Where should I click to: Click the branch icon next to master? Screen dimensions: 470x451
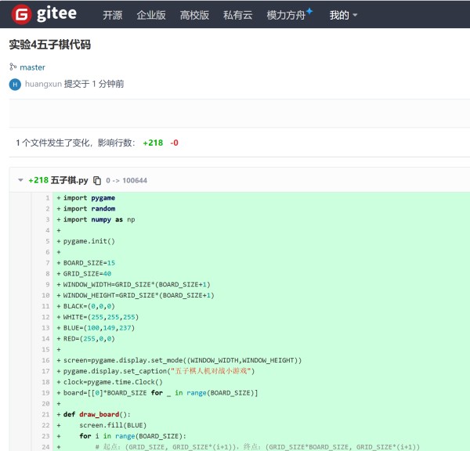point(13,67)
